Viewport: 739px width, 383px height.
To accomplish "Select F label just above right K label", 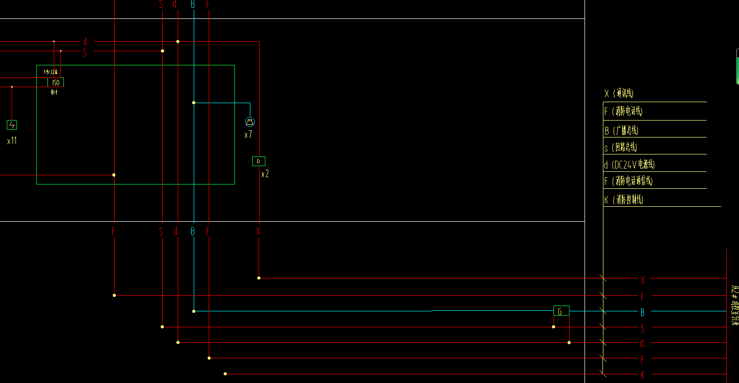I will click(x=642, y=360).
